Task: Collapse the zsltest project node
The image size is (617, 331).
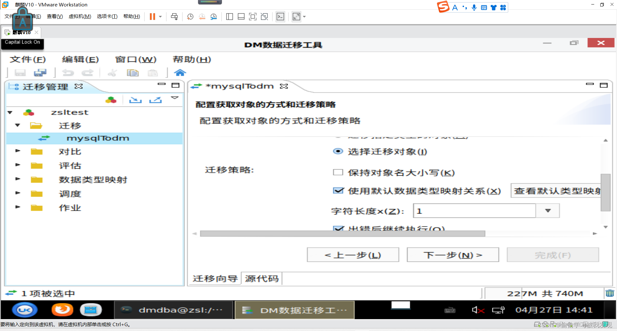Action: (x=10, y=113)
